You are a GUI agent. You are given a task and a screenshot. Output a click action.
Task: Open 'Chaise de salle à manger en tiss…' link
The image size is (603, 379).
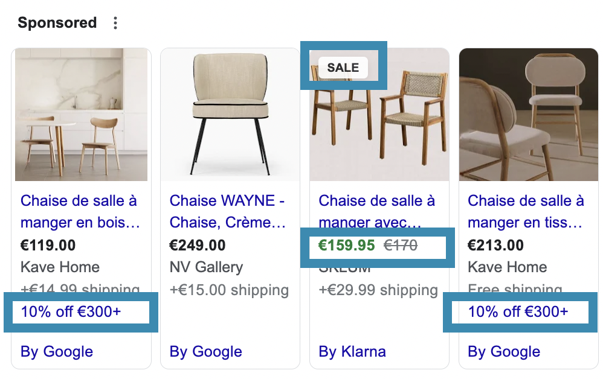click(526, 212)
